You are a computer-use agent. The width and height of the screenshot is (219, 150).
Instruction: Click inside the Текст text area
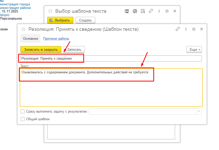pyautogui.click(x=111, y=88)
